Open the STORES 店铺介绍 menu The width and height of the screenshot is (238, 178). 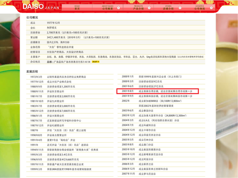[168, 8]
